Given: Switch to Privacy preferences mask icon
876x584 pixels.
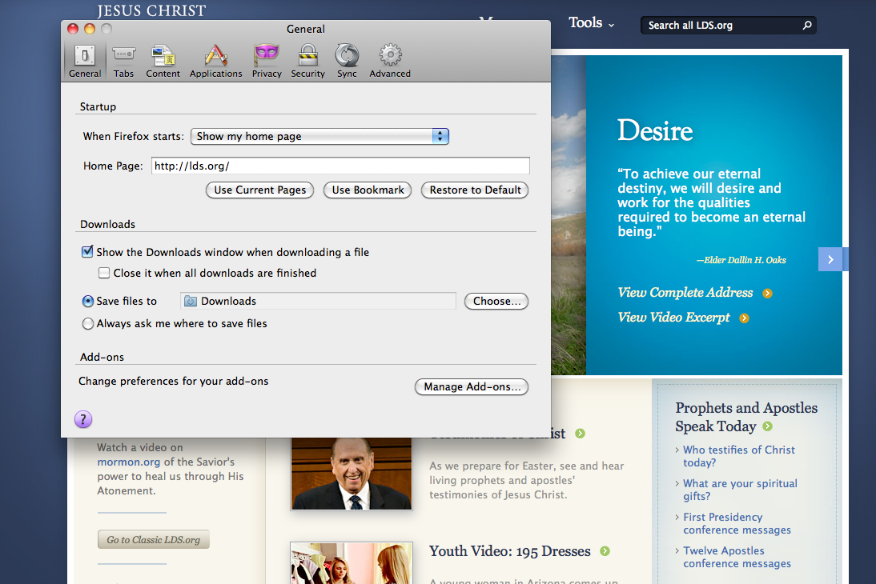Looking at the screenshot, I should 267,61.
